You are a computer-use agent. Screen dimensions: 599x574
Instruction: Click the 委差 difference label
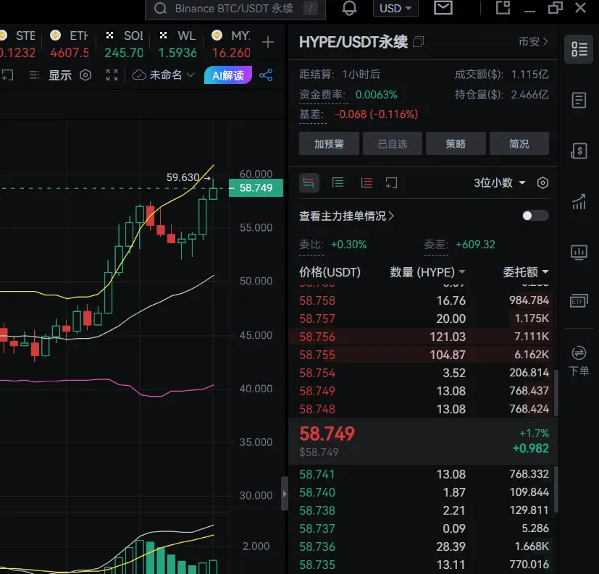tap(436, 244)
